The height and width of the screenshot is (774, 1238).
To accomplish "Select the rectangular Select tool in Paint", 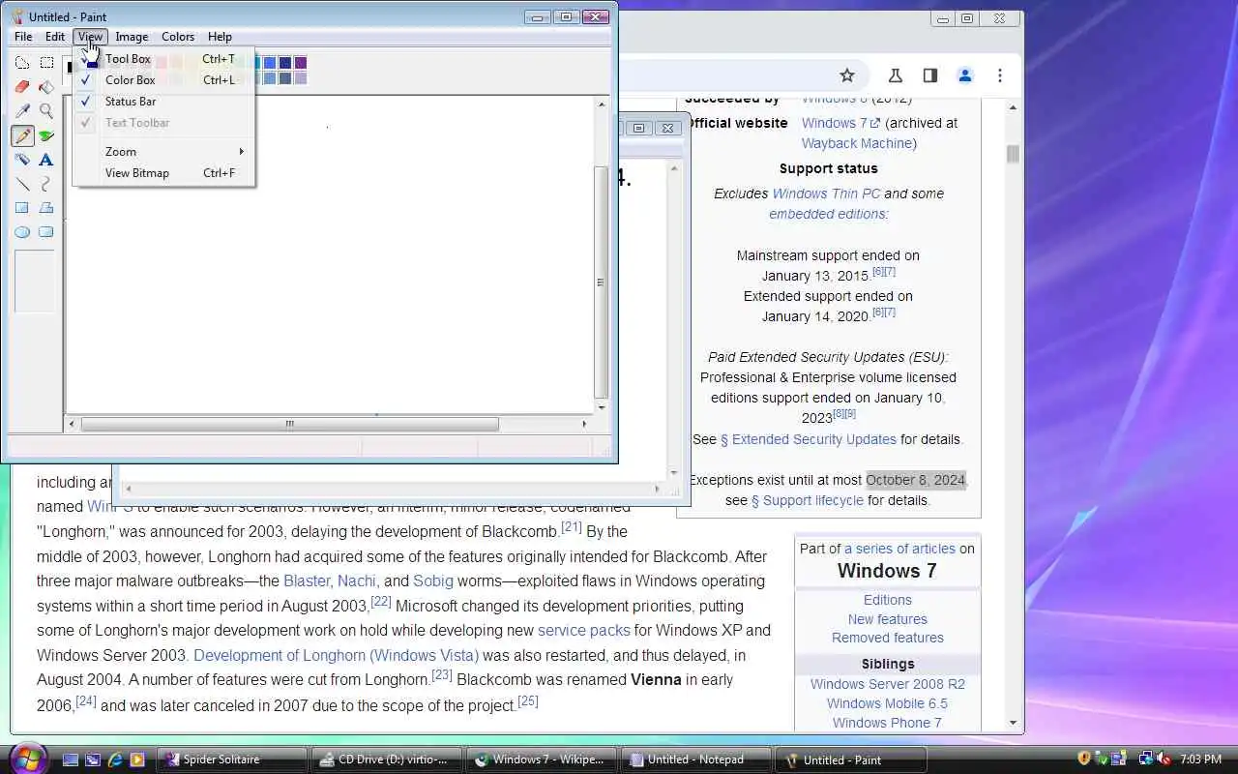I will pyautogui.click(x=46, y=63).
